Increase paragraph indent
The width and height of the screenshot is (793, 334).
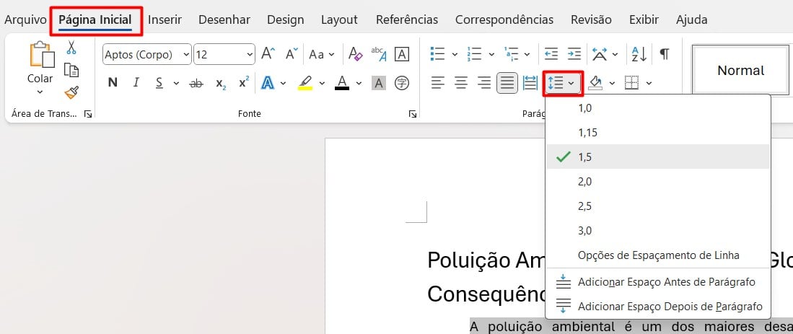point(574,53)
